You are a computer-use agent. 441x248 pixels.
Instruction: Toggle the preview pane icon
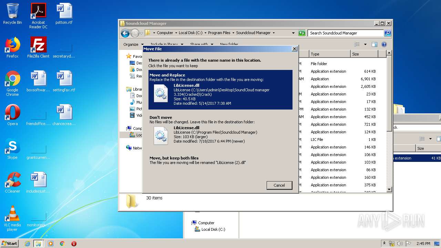(x=375, y=44)
